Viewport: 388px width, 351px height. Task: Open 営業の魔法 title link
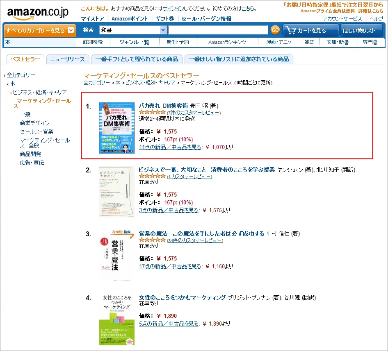point(202,233)
